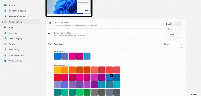Choose Dark mode in dropdown list
Image resolution: width=201 pixels, height=96 pixels.
pos(174,29)
